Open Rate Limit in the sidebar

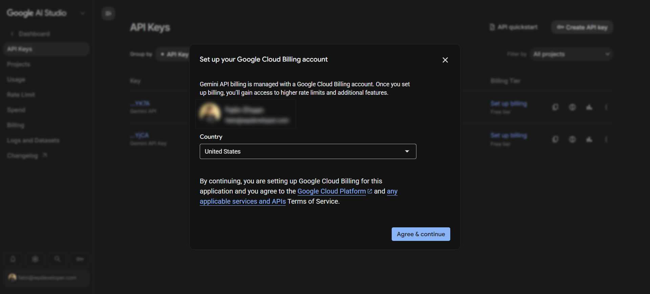tap(21, 95)
